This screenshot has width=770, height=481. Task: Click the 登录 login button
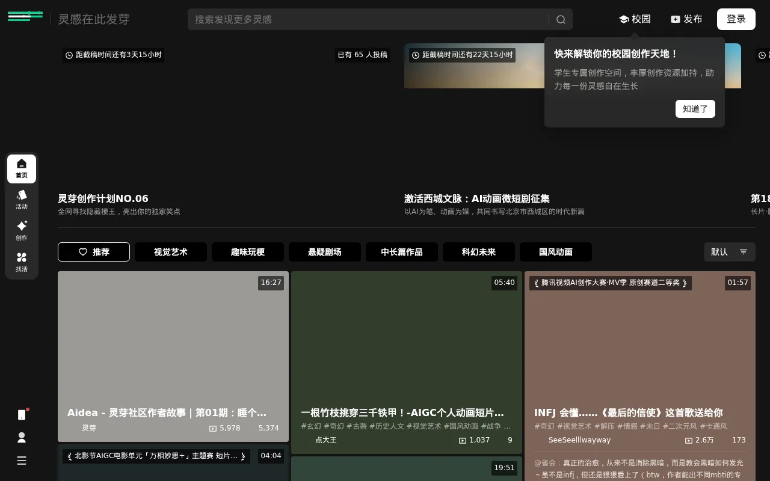[x=736, y=19]
